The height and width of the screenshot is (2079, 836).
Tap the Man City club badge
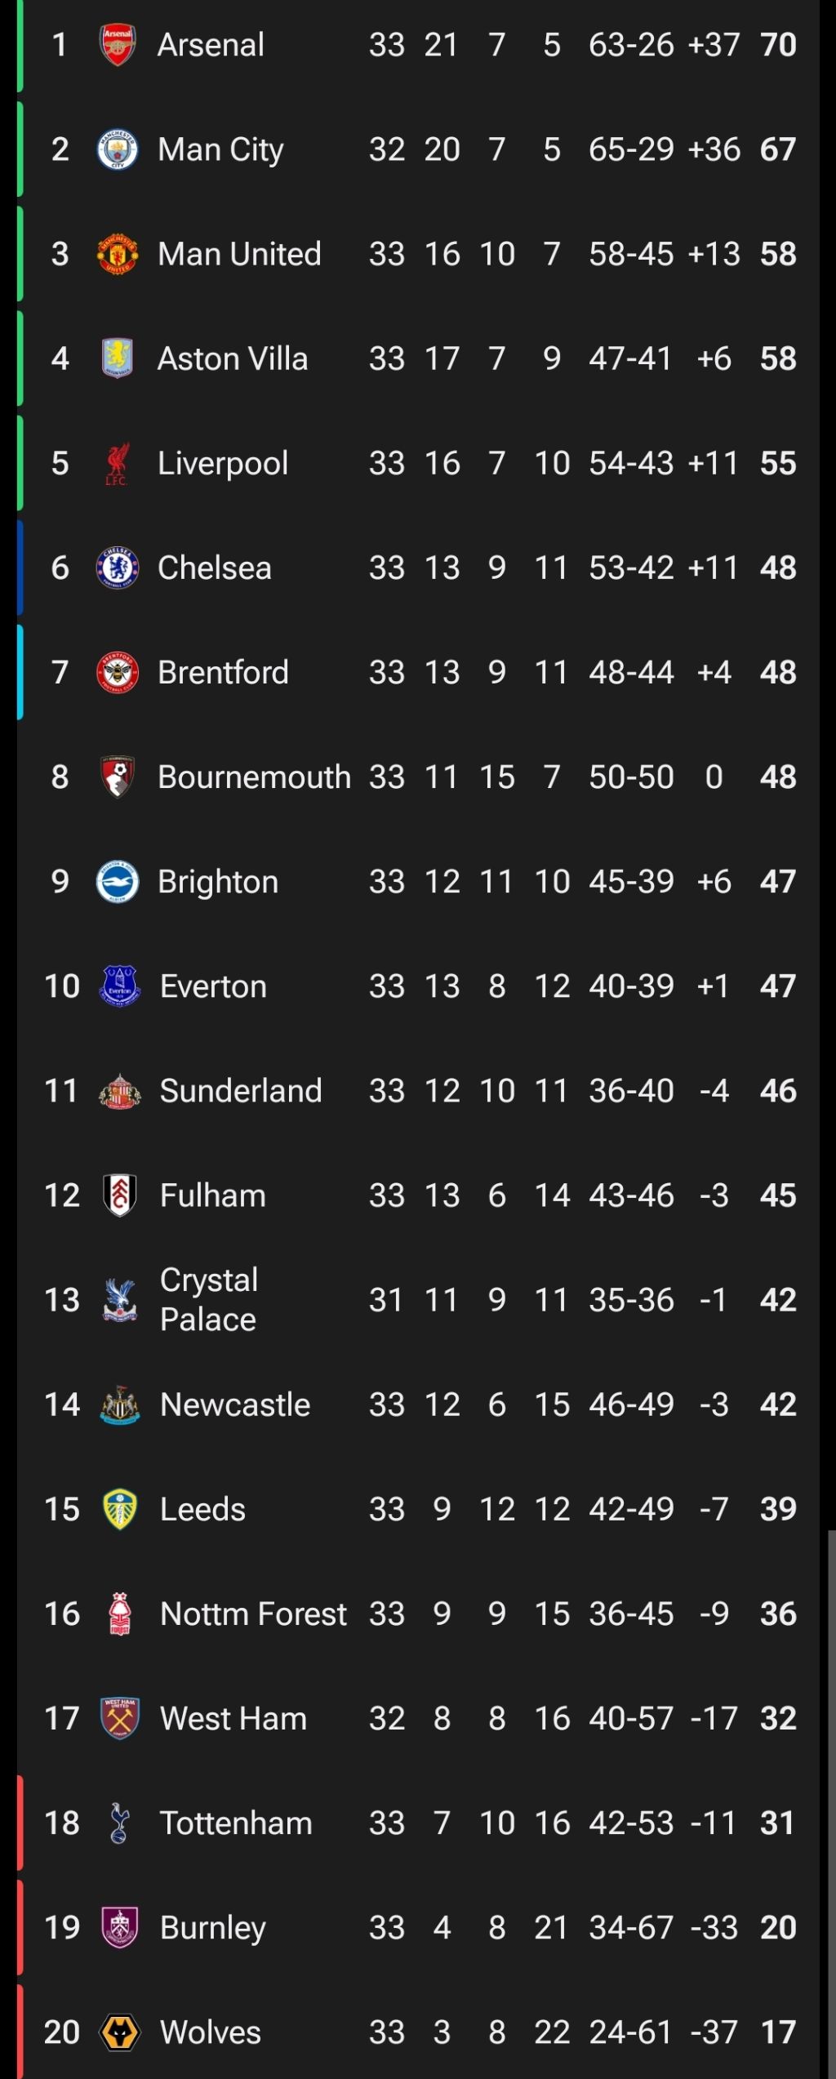point(118,149)
